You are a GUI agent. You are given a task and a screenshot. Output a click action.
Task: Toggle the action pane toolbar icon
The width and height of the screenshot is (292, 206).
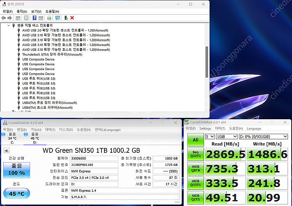click(41, 18)
